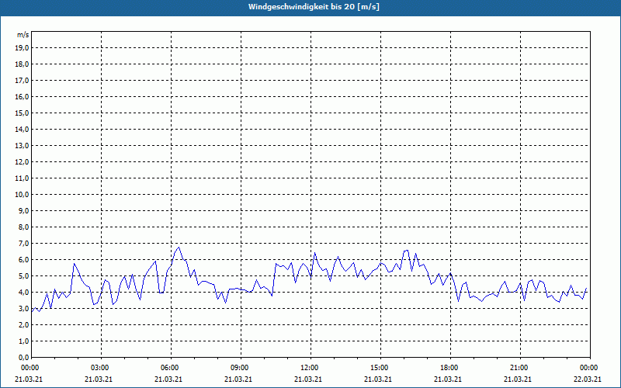The image size is (621, 388).
Task: Click the "14,0" y-axis value
Action: pyautogui.click(x=22, y=129)
